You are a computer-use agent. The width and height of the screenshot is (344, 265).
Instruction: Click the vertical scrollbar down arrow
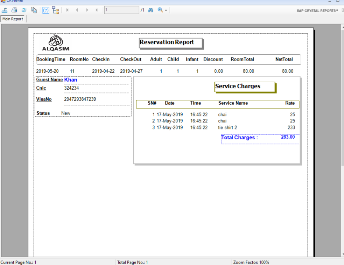point(342,254)
